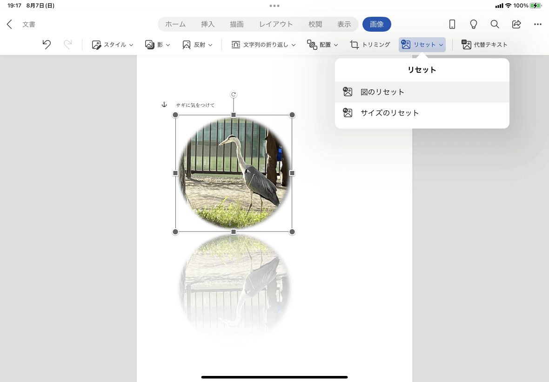Open the lightbulb Tell Me search
This screenshot has width=549, height=382.
pyautogui.click(x=473, y=24)
